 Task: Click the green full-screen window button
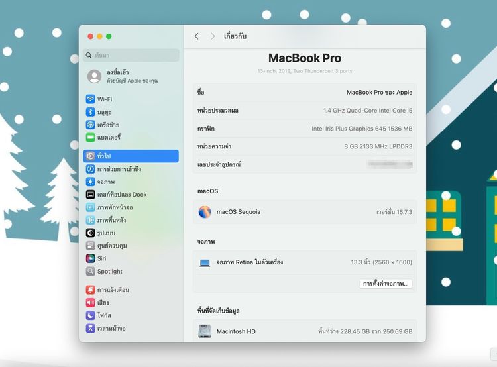(109, 36)
